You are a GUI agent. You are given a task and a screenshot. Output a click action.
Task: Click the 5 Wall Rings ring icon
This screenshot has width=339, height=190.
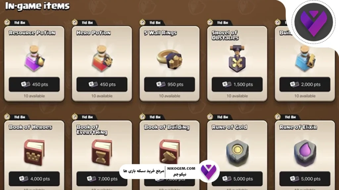pos(170,59)
